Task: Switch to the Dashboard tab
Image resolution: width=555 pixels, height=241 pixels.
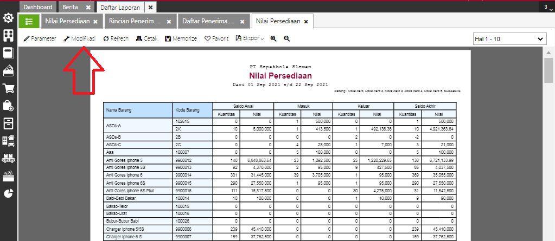Action: click(x=38, y=7)
